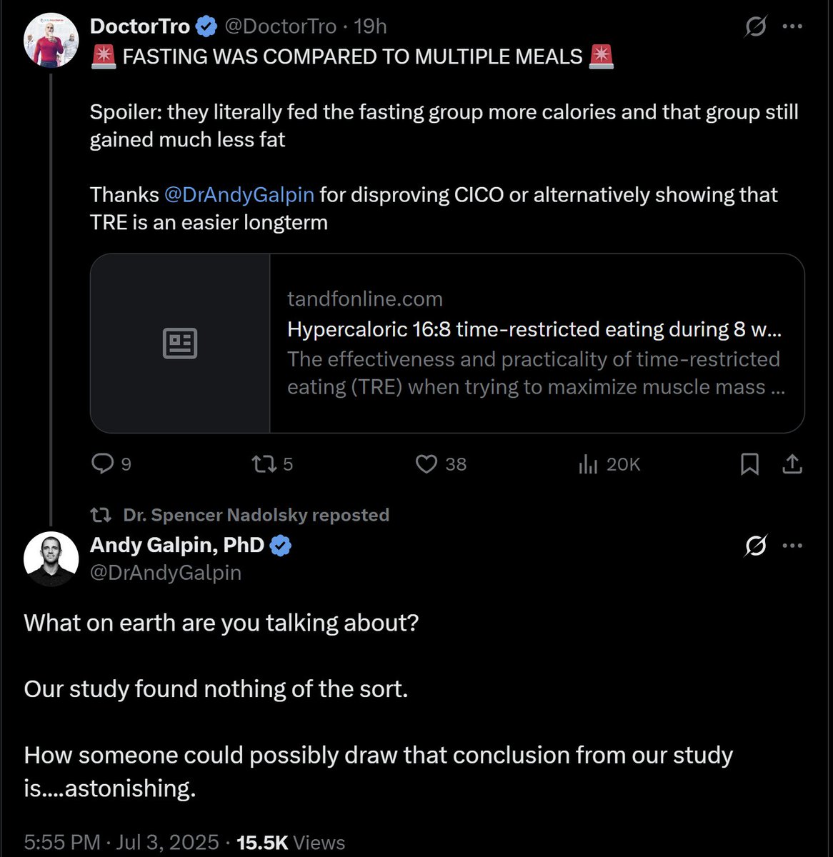Screen dimensions: 833x857
Task: Click the Andy Galpin, PhD display name
Action: coord(177,545)
